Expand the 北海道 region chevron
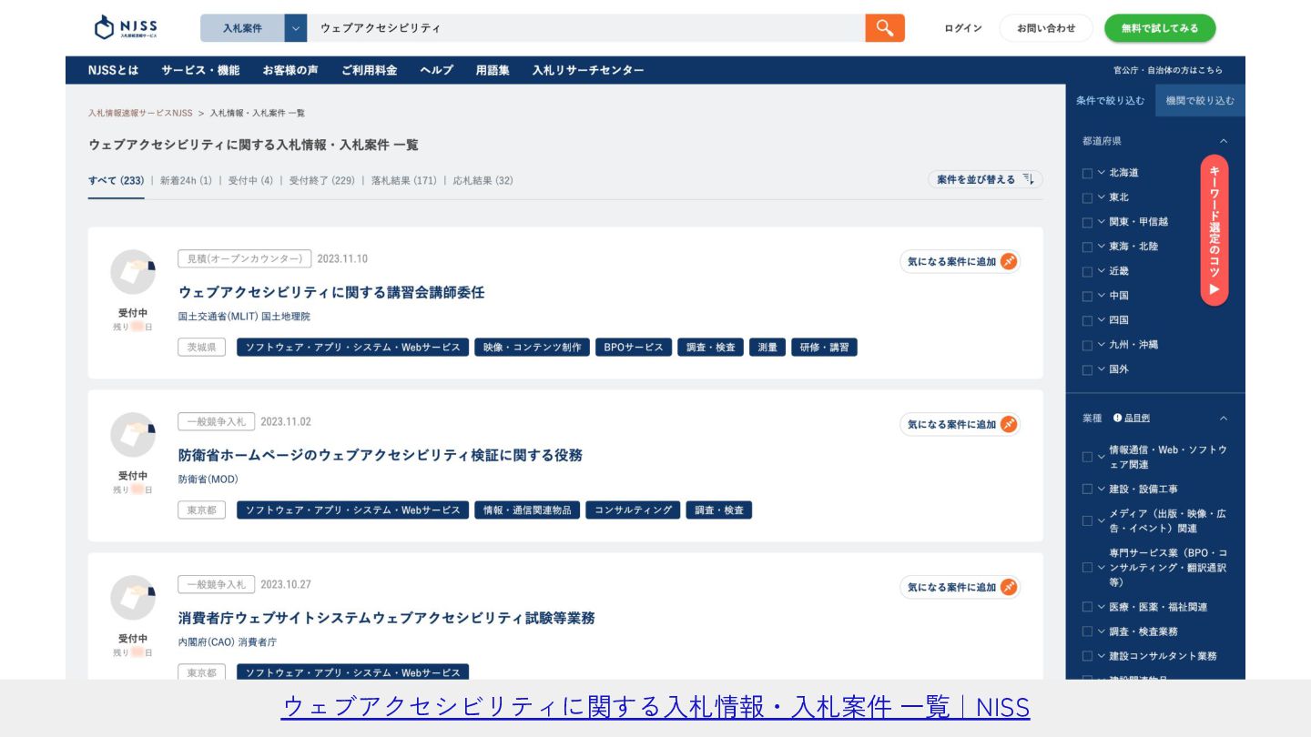Viewport: 1311px width, 737px height. pyautogui.click(x=1102, y=173)
